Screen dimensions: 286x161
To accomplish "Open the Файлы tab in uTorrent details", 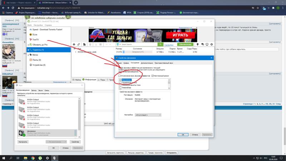I will [x=77, y=80].
